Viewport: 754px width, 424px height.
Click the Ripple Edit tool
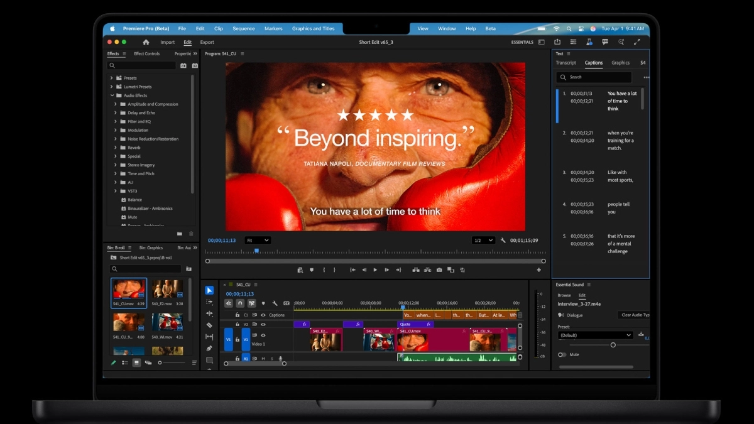pyautogui.click(x=209, y=313)
